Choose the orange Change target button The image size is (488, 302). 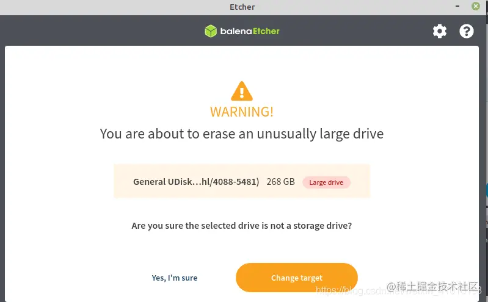coord(297,278)
